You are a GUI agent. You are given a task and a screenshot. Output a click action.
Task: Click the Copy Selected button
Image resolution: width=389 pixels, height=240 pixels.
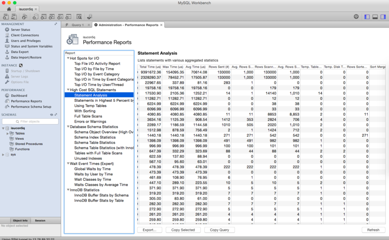click(183, 230)
